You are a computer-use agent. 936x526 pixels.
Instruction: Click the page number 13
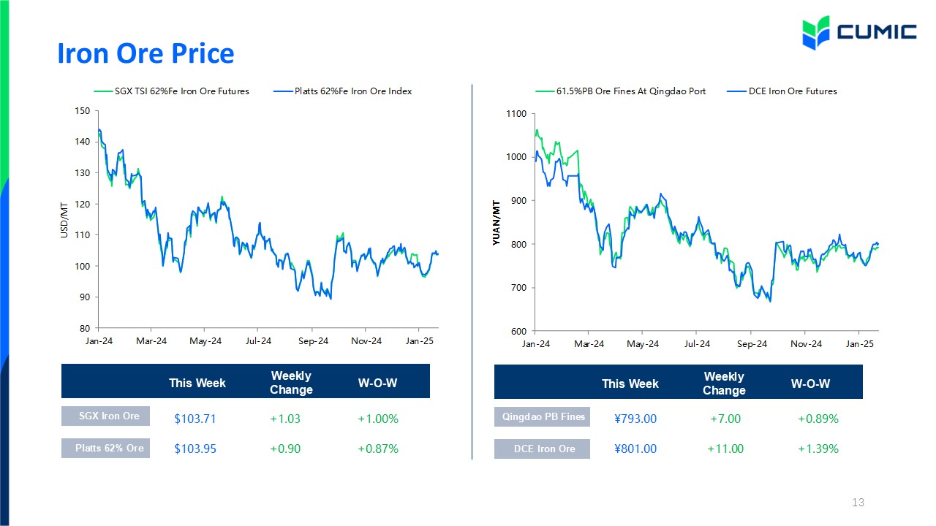pos(858,503)
